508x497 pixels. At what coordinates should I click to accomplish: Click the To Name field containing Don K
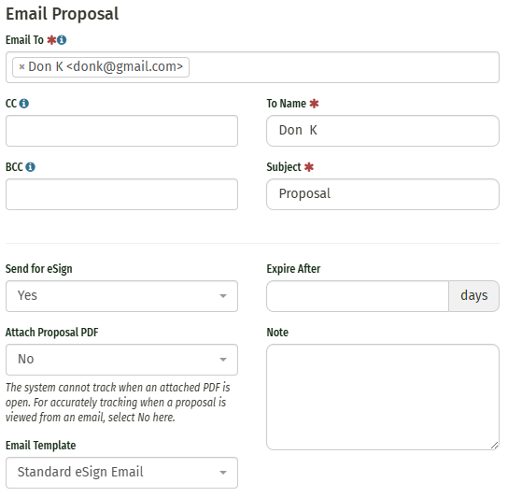pos(383,131)
